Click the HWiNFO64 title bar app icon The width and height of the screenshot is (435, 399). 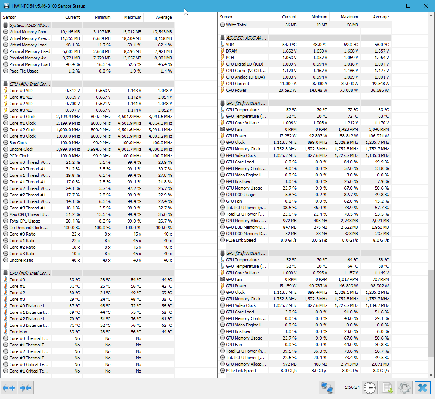point(7,6)
